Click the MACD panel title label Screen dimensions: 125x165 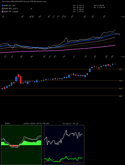point(7,123)
